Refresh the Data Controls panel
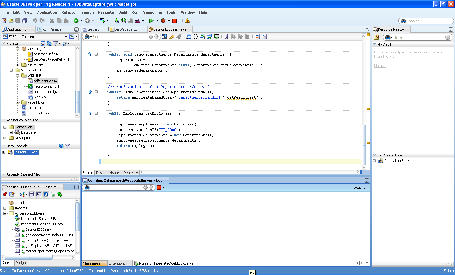The width and height of the screenshot is (455, 275). (62, 146)
